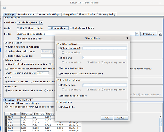Select Generate row IDs radio
Image resolution: width=164 pixels, height=132 pixels.
tap(6, 82)
